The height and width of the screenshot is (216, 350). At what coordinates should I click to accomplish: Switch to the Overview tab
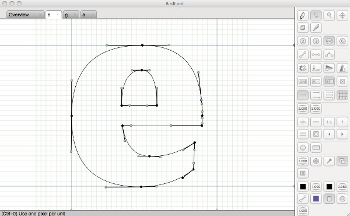point(25,15)
